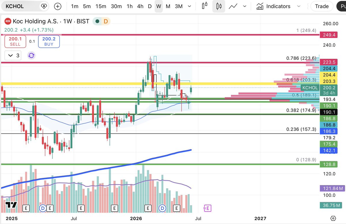Viewport: 346px width, 224px height.
Task: Click the 0.1 spread value
Action: 32,42
